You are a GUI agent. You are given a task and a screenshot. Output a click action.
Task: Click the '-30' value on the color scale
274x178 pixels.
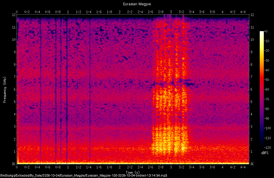click(x=266, y=60)
